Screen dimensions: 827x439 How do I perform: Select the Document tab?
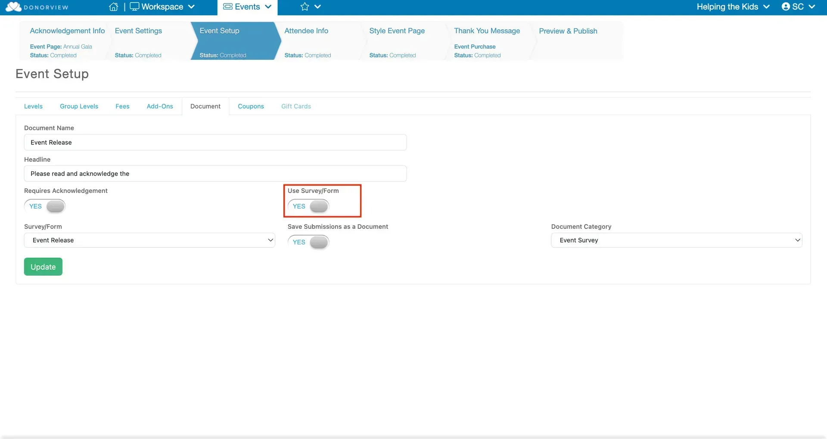click(x=205, y=106)
